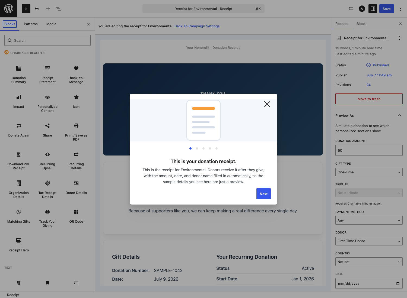Insert the Donor Details block

[x=76, y=188]
